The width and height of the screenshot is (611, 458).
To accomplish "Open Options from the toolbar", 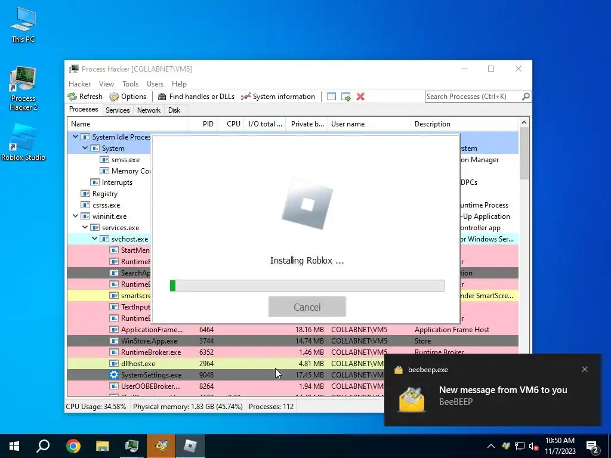I will tap(128, 97).
